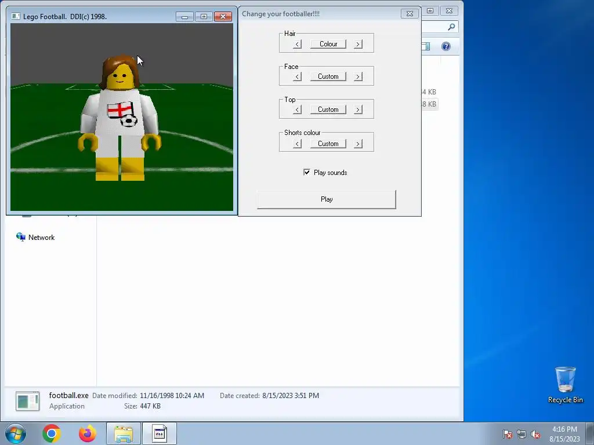Close the Change your footballer dialog

click(x=410, y=14)
